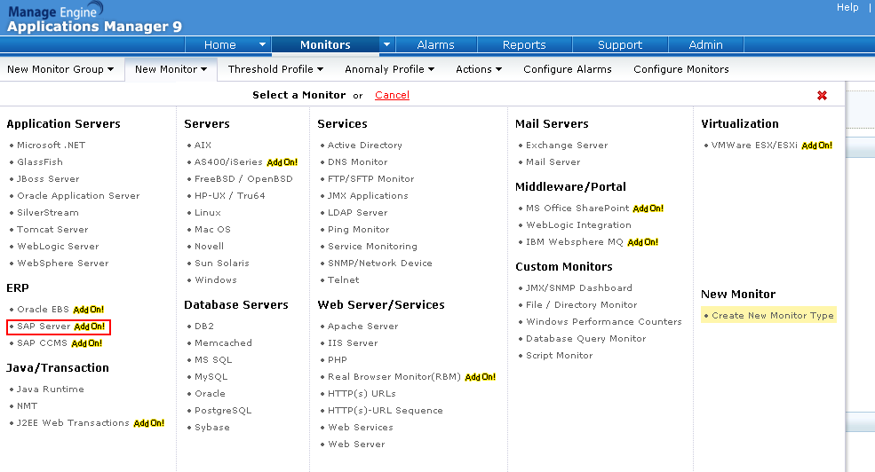Viewport: 875px width, 472px height.
Task: Select the Java Runtime monitor
Action: 51,389
